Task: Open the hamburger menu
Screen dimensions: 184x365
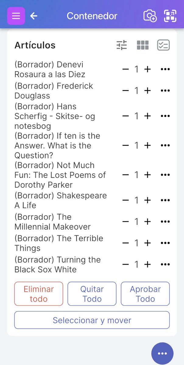Action: (16, 16)
